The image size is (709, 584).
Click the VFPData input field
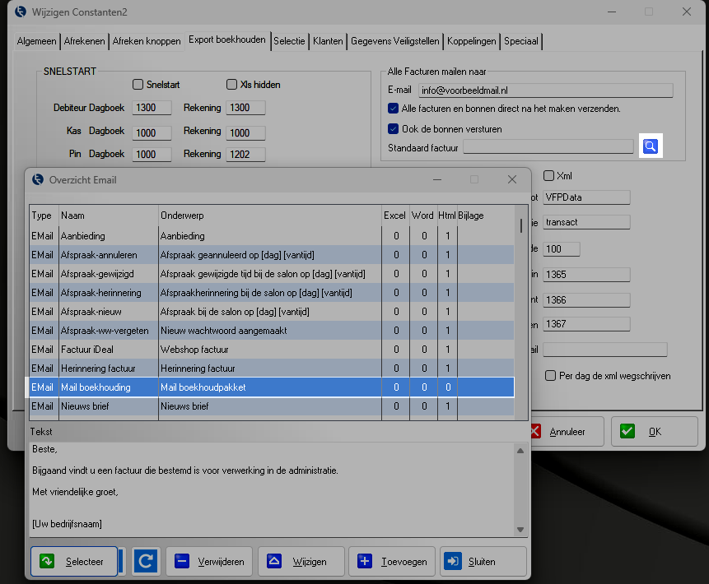point(586,197)
